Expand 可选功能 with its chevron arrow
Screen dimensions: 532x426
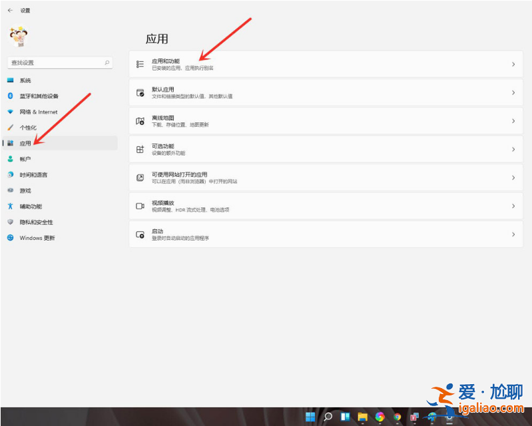pos(513,150)
